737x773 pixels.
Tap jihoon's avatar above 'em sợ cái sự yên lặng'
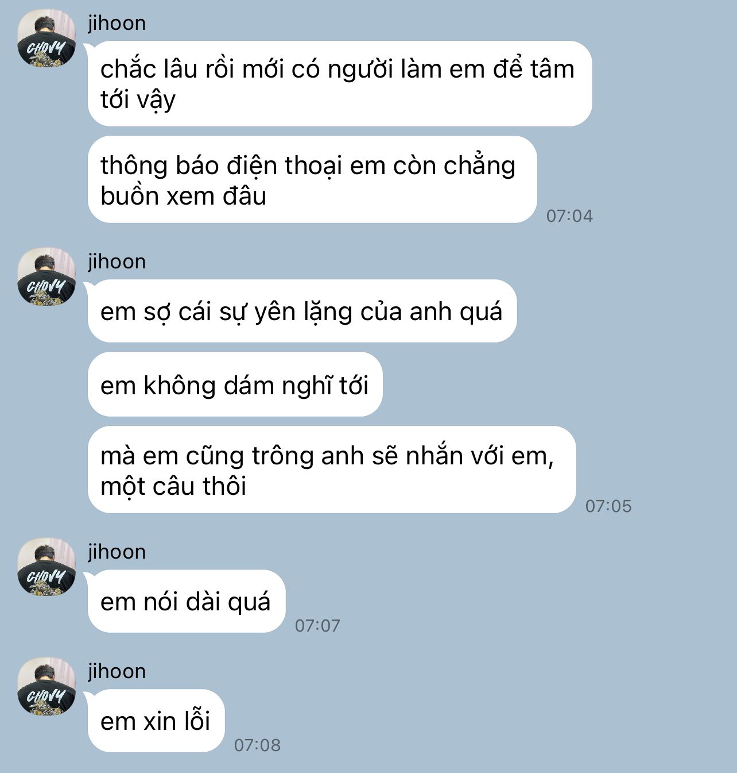tap(46, 276)
